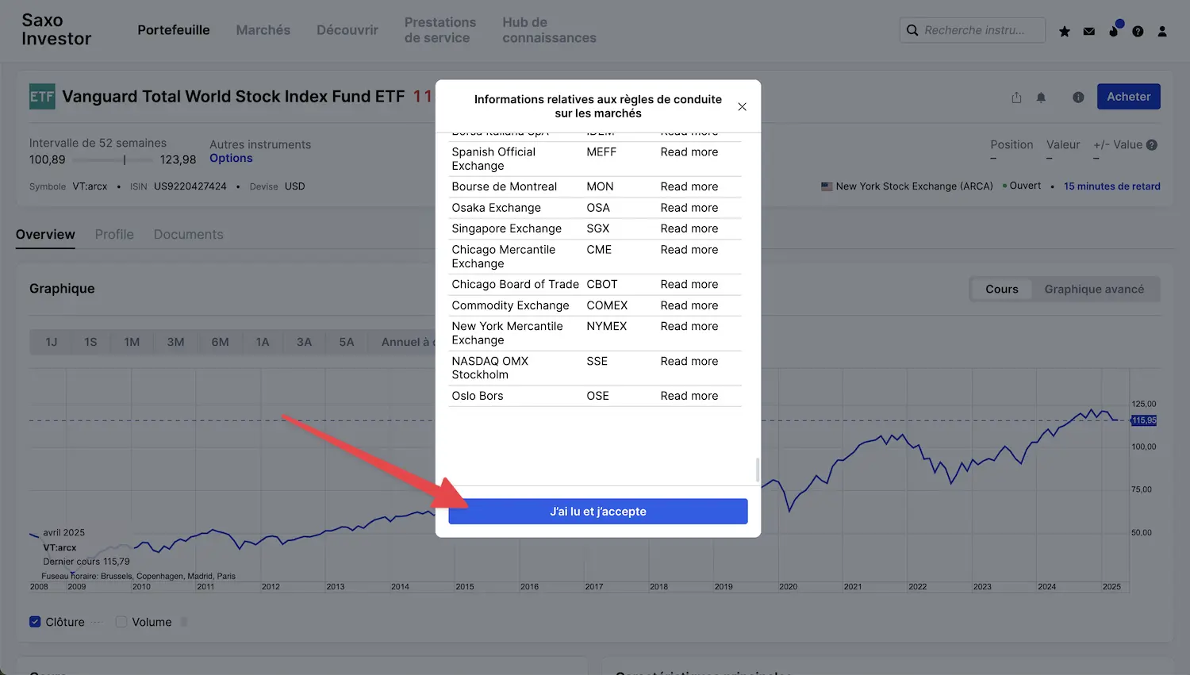Set chart range to 1A
This screenshot has width=1190, height=675.
pyautogui.click(x=263, y=342)
